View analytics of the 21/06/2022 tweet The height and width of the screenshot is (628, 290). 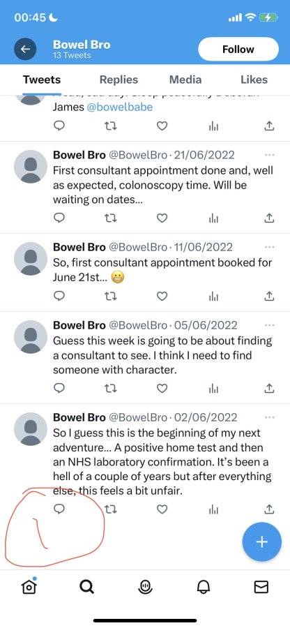pyautogui.click(x=213, y=218)
